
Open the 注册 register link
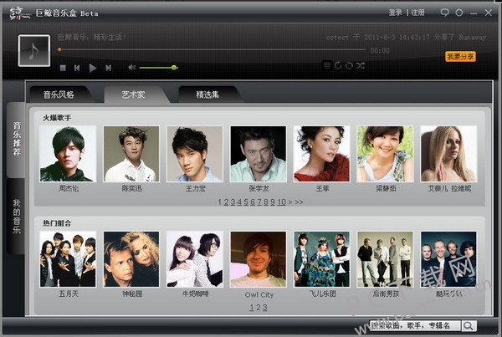click(417, 13)
